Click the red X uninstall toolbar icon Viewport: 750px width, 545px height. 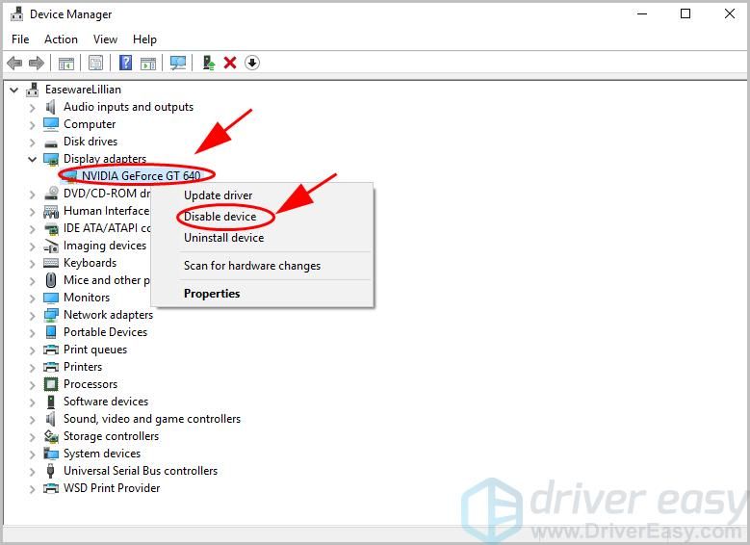[230, 63]
